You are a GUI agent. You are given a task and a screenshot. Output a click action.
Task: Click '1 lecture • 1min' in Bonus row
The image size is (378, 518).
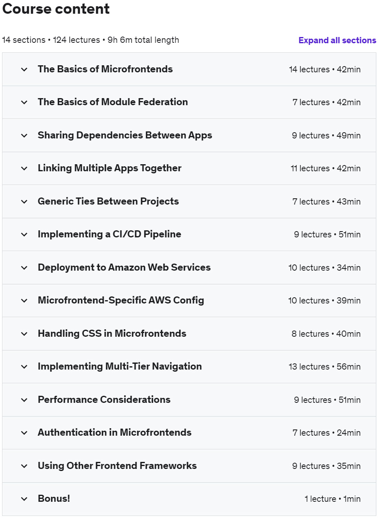tap(332, 499)
